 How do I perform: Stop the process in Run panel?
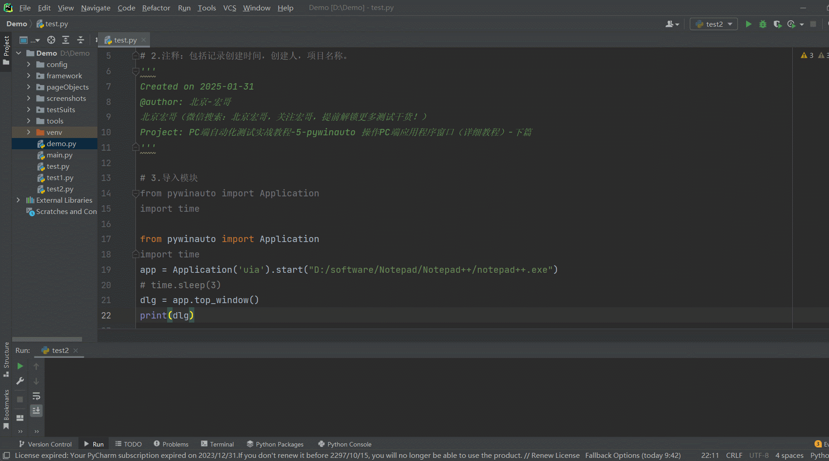tap(20, 399)
